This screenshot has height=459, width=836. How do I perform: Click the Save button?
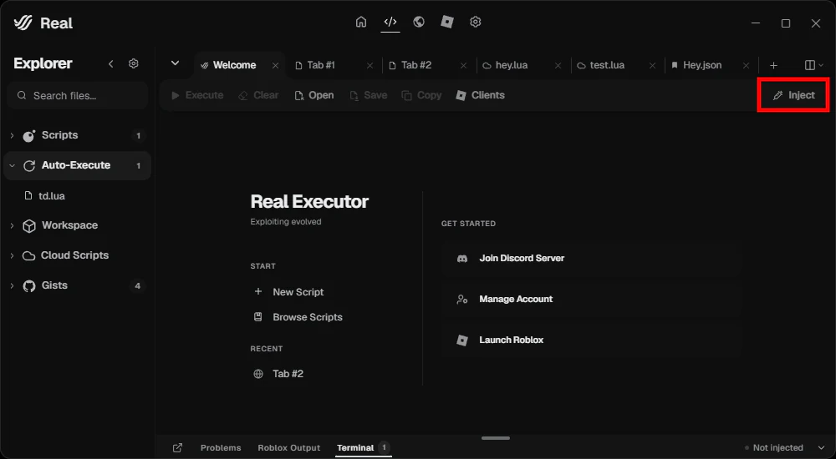[x=369, y=95]
